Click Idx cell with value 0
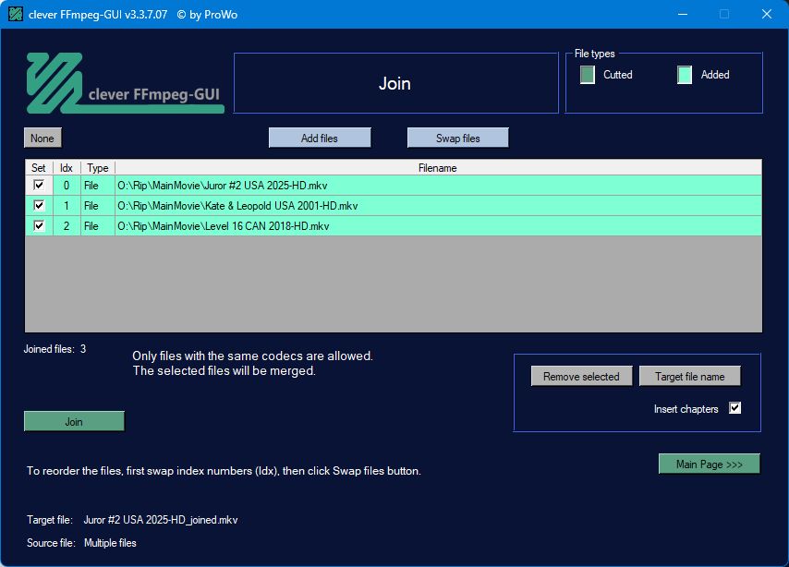The image size is (789, 567). tap(67, 185)
